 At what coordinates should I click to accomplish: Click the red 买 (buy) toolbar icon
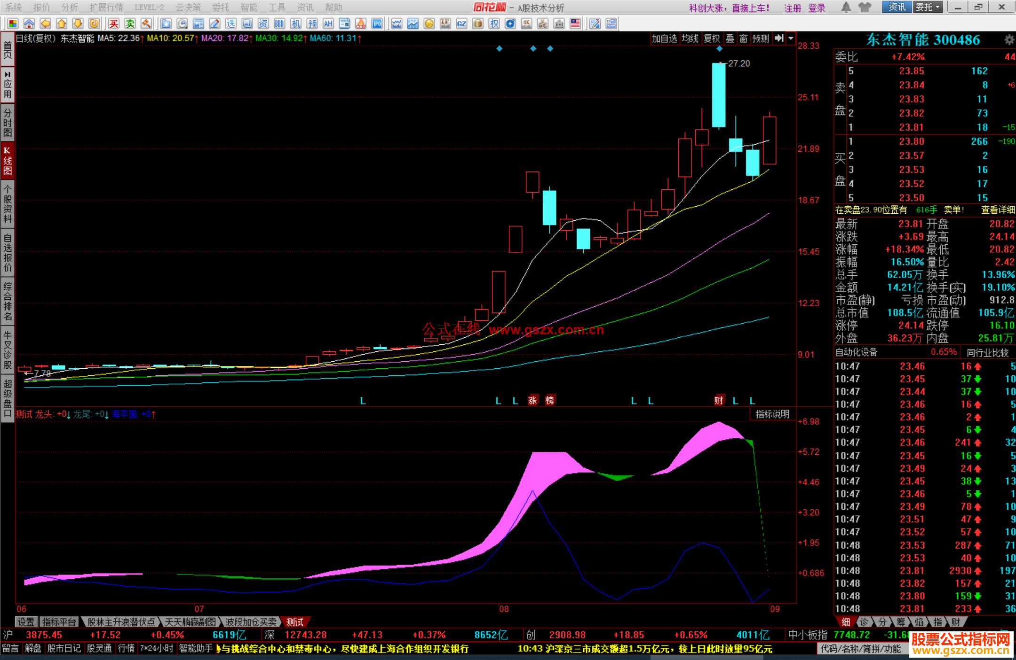click(114, 24)
